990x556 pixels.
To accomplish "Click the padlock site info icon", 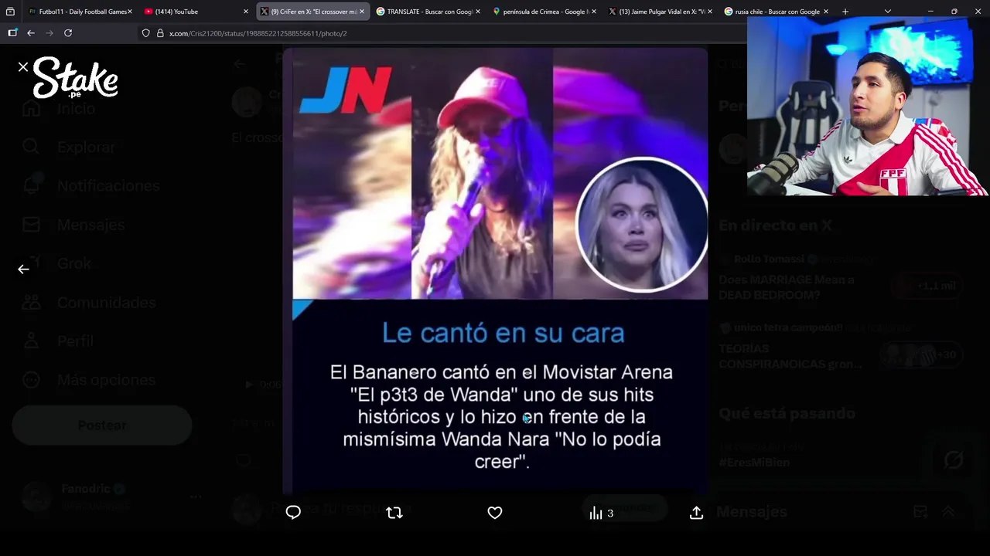I will pos(160,33).
